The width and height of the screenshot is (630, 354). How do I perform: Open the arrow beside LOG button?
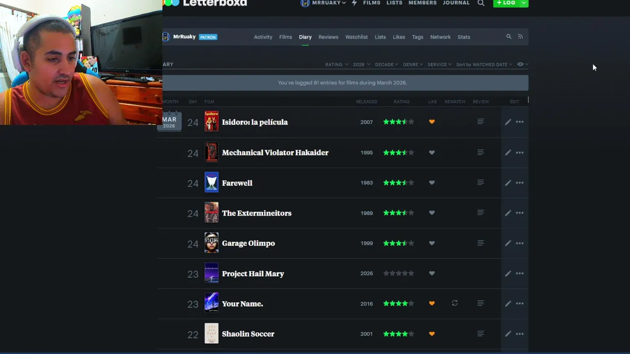[524, 3]
